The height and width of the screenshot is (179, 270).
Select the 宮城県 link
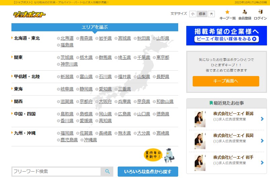point(124,38)
